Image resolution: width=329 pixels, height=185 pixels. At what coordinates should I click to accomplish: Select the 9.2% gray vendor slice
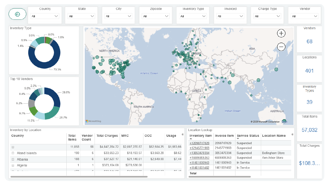pyautogui.click(x=31, y=103)
